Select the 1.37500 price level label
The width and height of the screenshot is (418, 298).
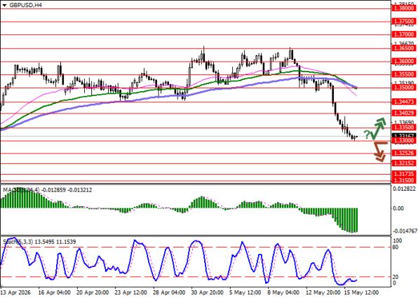(x=404, y=21)
